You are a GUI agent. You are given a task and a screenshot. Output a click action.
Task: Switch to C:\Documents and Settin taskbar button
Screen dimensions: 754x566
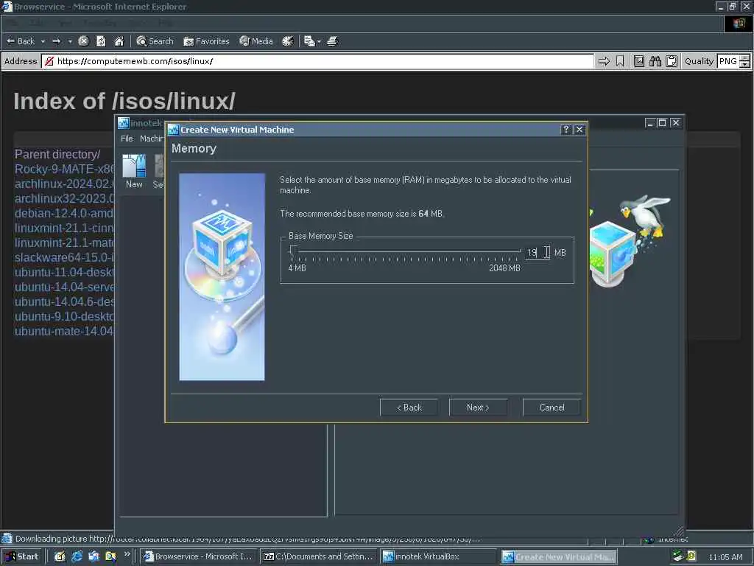point(318,557)
